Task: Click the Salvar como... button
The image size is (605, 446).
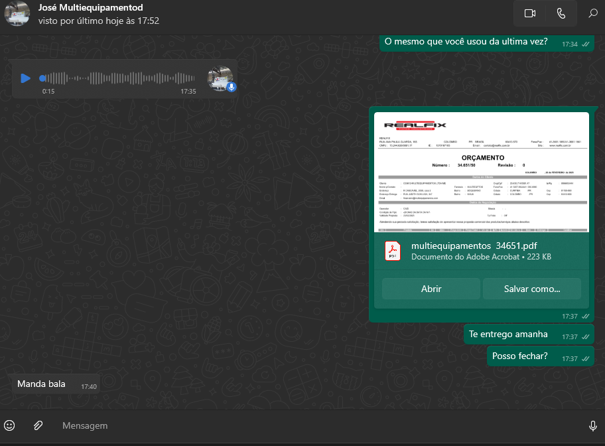Action: (531, 289)
